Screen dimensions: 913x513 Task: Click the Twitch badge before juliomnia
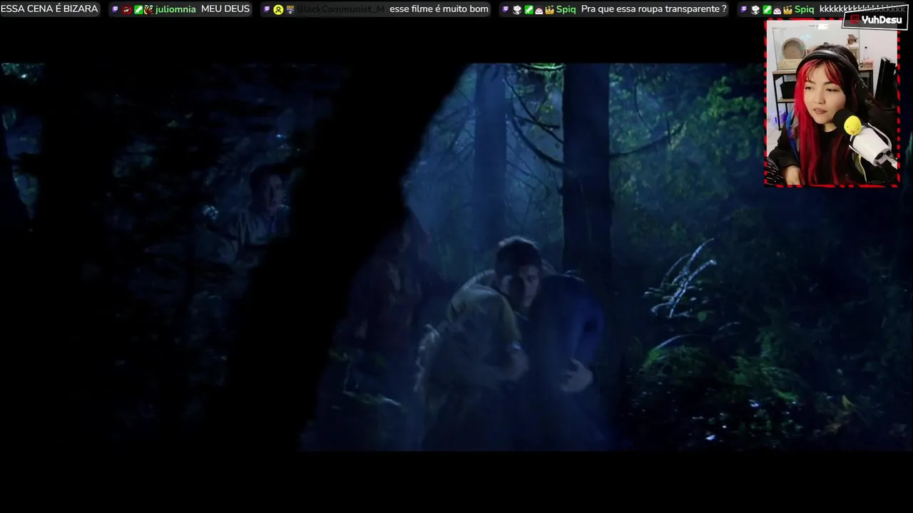pyautogui.click(x=115, y=9)
